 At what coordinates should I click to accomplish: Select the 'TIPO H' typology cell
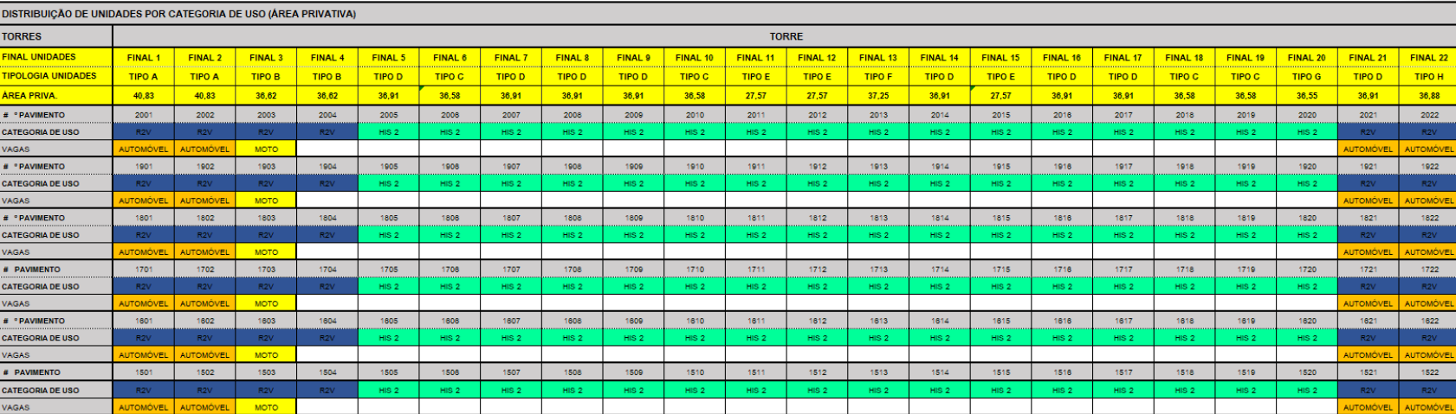(x=1429, y=77)
